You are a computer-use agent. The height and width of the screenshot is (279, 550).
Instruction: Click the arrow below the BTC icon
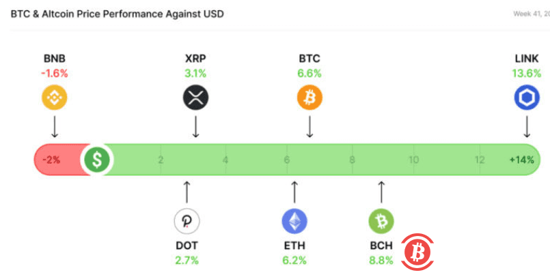click(310, 126)
